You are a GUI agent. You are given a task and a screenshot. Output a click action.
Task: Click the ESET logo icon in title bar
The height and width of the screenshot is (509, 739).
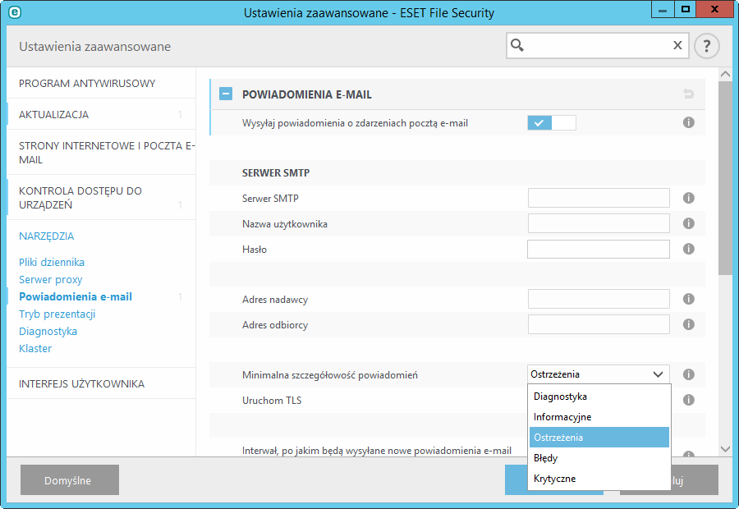[15, 12]
